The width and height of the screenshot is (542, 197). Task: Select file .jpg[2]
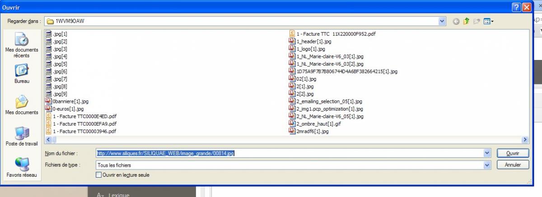pos(60,41)
